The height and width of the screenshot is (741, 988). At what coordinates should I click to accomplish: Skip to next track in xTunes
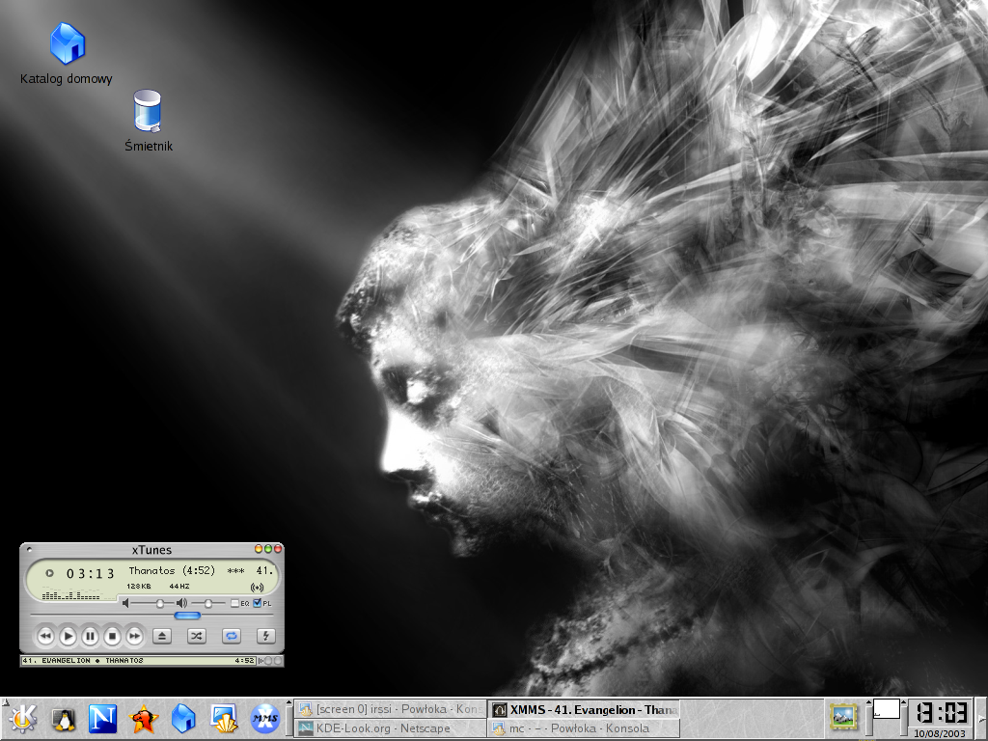click(134, 637)
